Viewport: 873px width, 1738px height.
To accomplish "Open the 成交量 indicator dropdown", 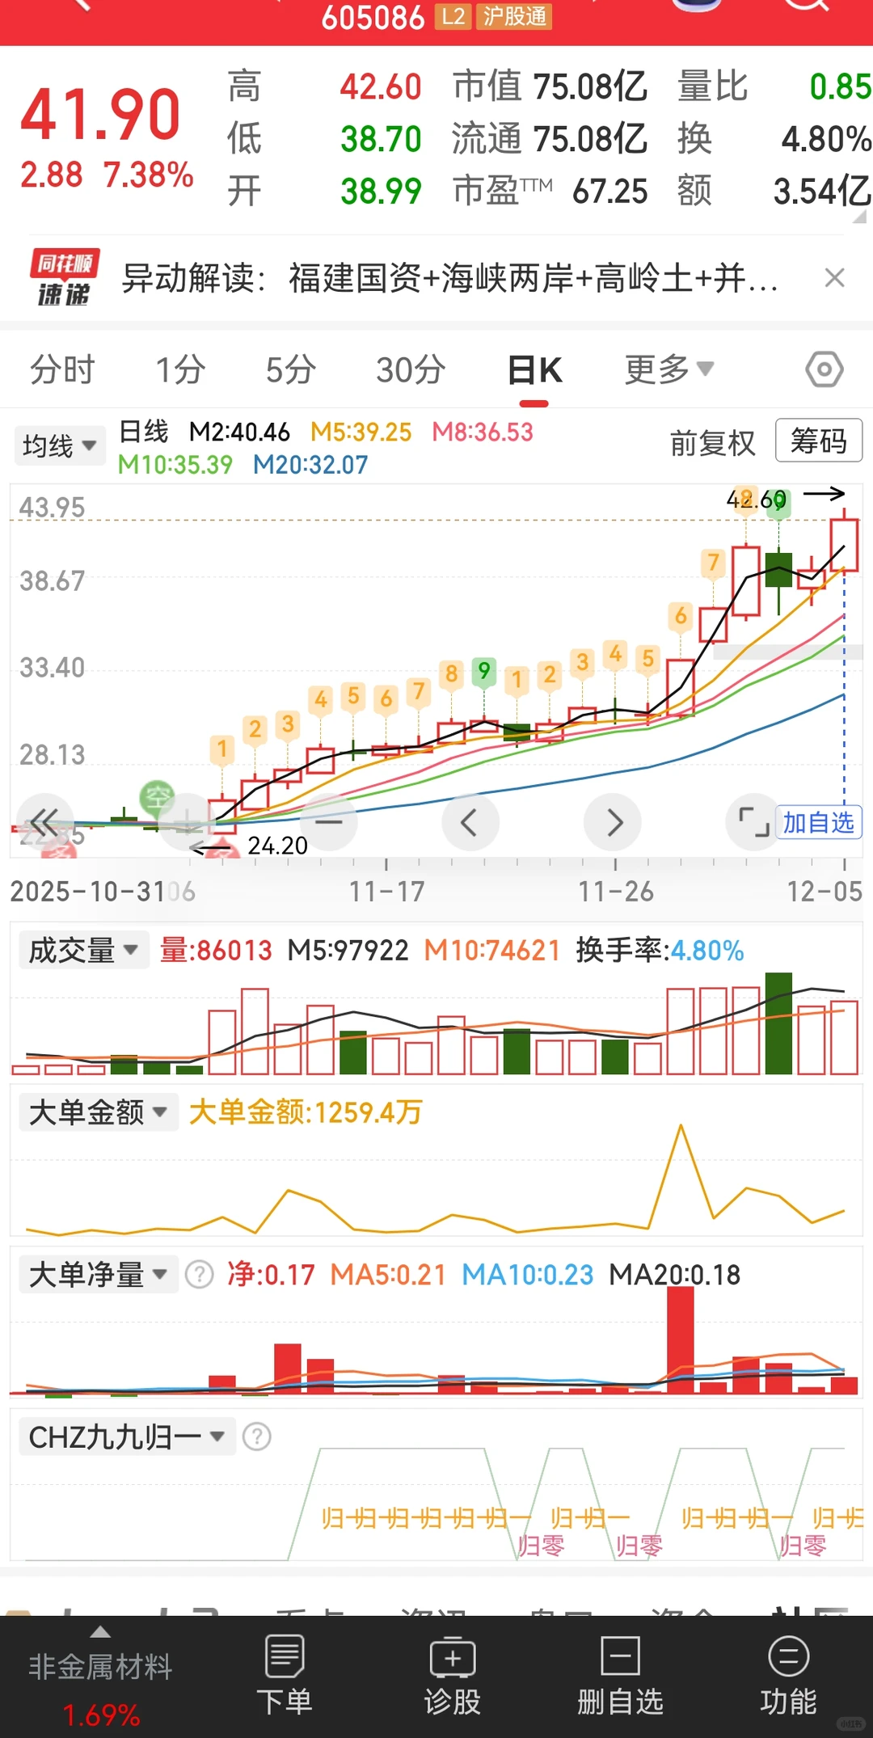I will pyautogui.click(x=83, y=950).
